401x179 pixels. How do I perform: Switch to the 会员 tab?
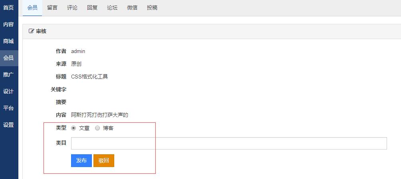pos(32,8)
